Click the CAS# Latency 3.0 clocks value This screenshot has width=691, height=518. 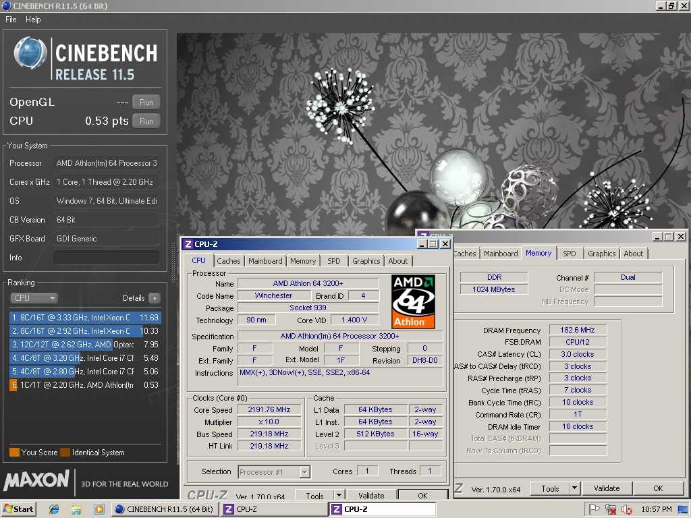pos(578,354)
